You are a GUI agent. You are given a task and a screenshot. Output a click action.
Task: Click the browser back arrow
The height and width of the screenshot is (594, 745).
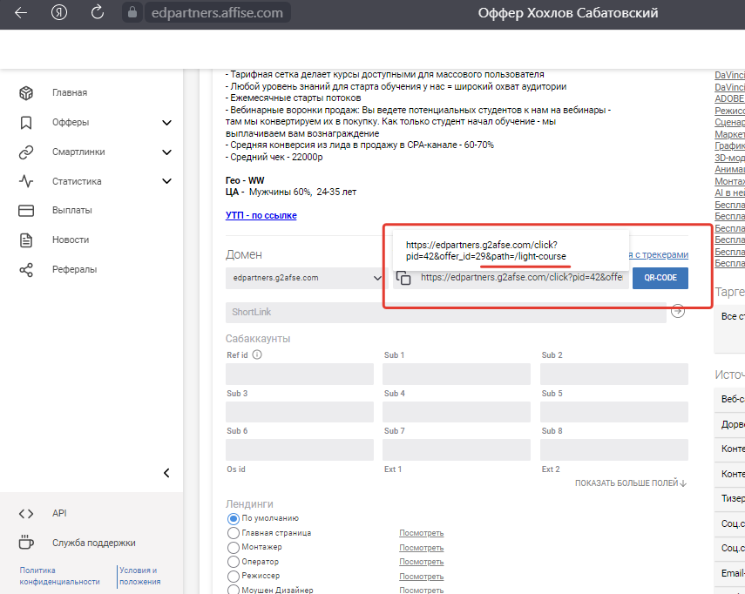pos(21,13)
